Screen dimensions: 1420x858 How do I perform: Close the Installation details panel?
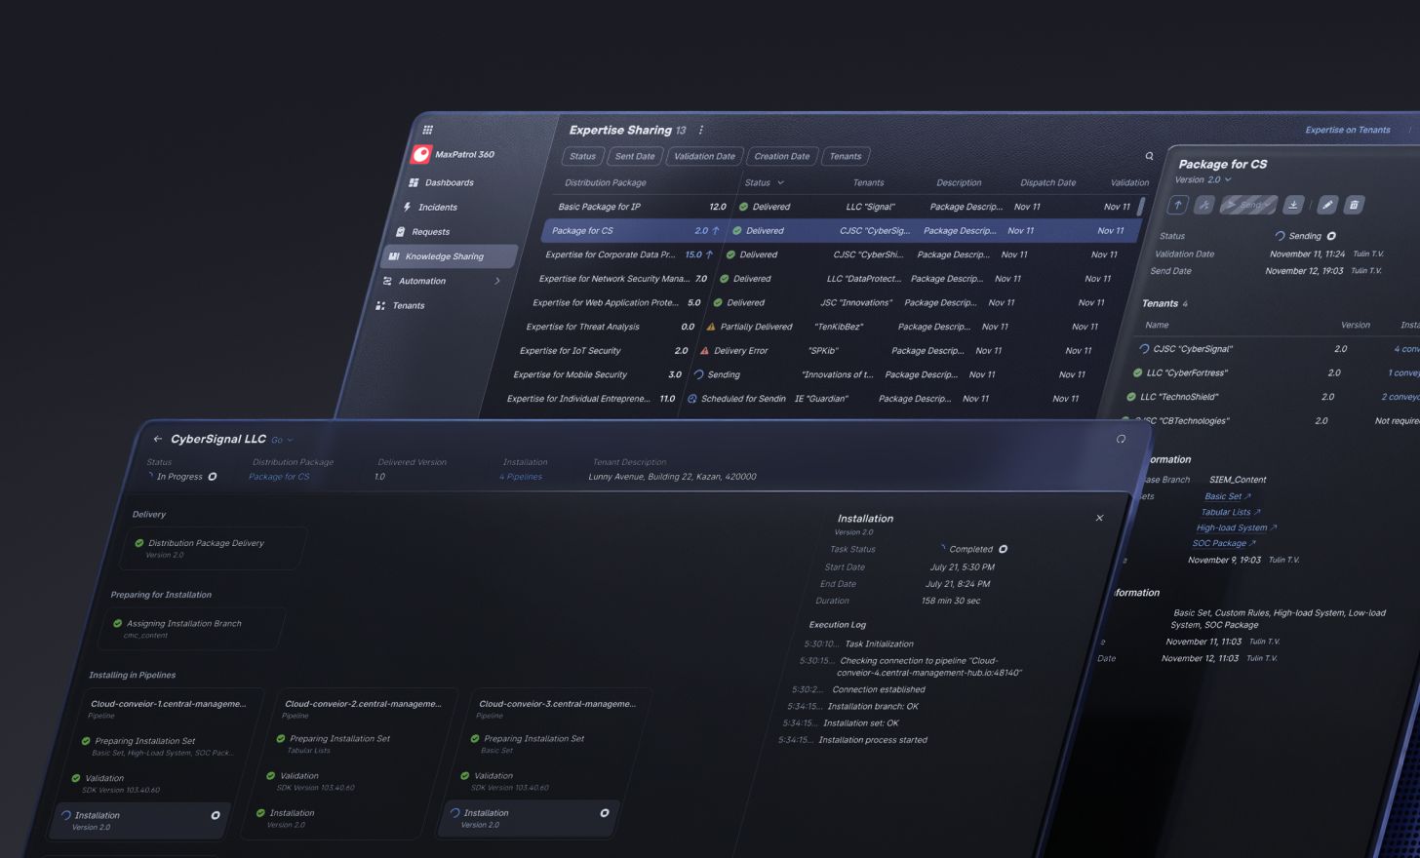click(1099, 518)
